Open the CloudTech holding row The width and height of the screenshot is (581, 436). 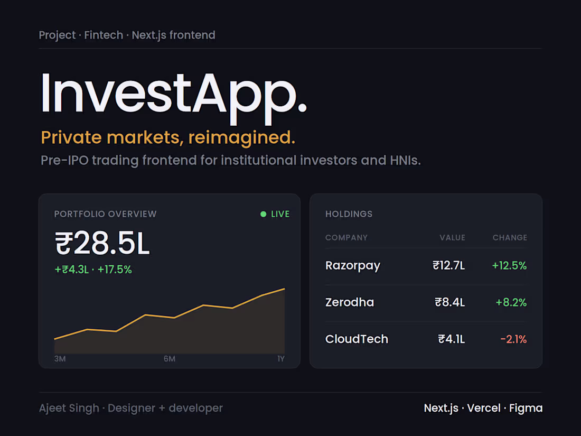click(426, 340)
